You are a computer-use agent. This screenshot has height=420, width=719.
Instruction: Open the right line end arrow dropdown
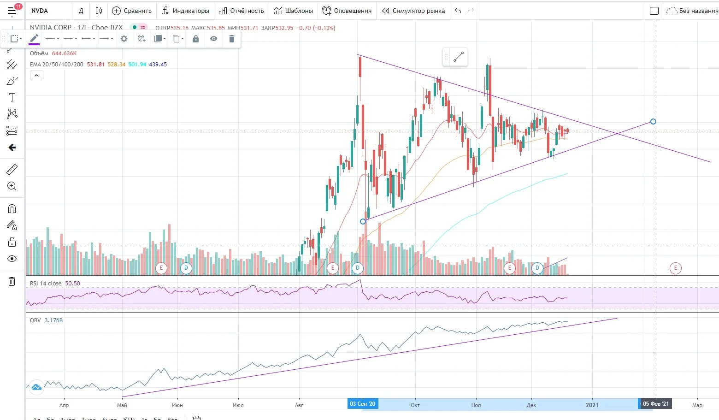coord(106,39)
